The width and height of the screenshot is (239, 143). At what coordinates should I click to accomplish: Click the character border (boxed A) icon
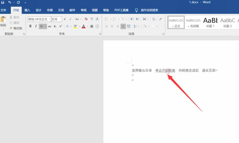click(97, 19)
